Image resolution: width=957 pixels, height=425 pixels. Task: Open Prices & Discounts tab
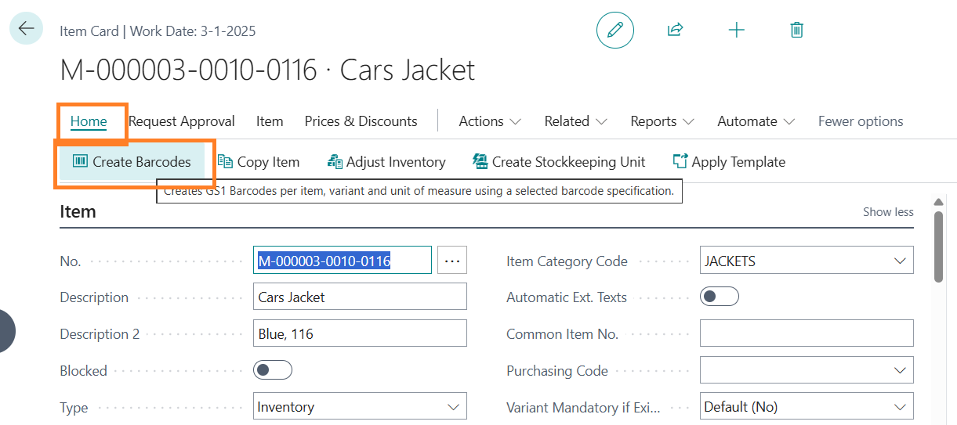361,121
